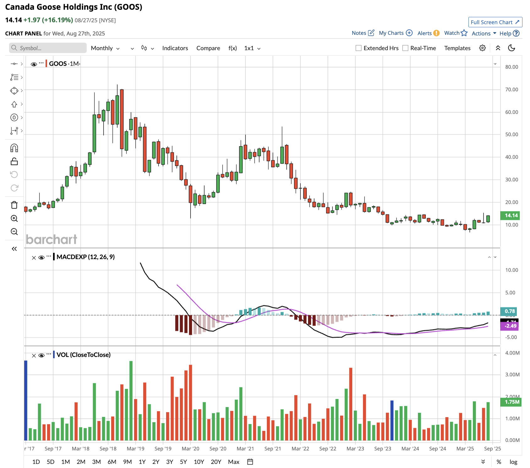Toggle GOOS price series visibility eye
Screen dimensions: 530x468
click(x=34, y=64)
